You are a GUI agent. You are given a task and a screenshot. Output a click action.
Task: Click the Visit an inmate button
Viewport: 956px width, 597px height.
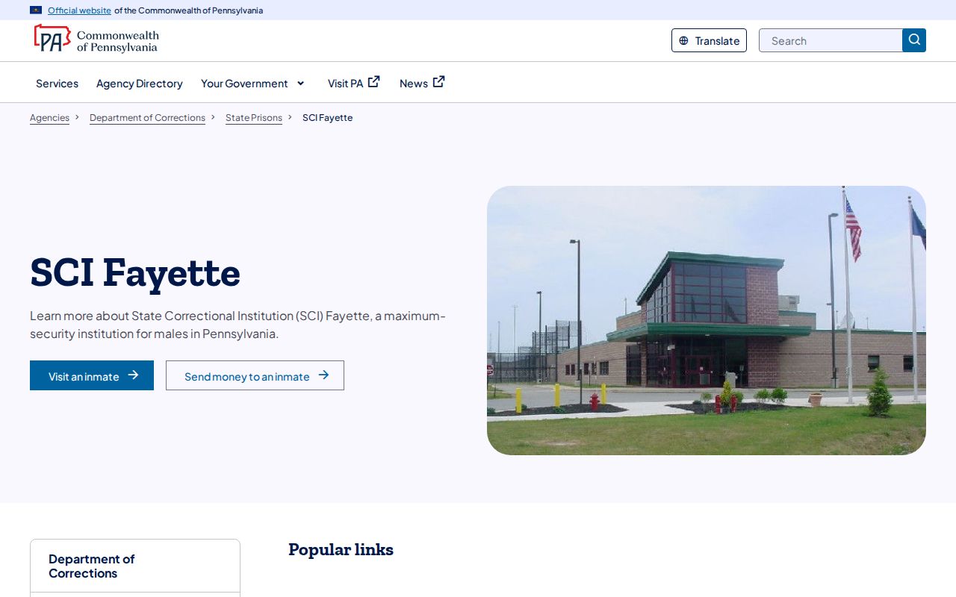point(92,375)
